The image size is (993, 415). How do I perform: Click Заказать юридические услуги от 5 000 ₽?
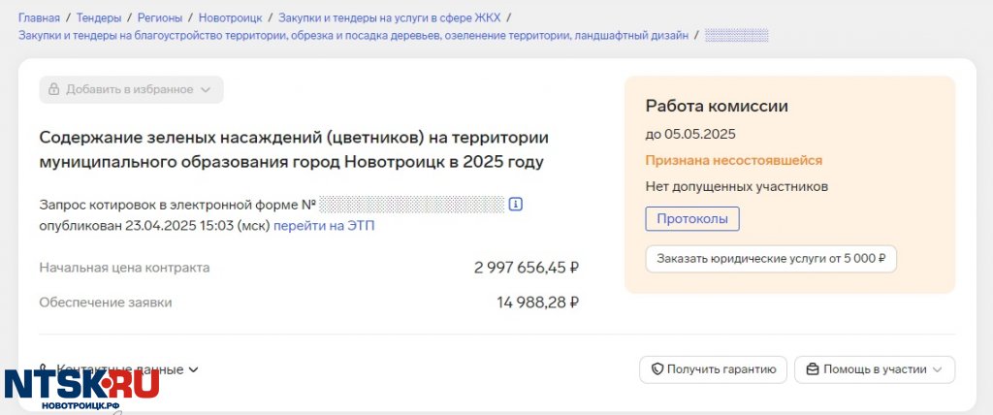pos(771,259)
